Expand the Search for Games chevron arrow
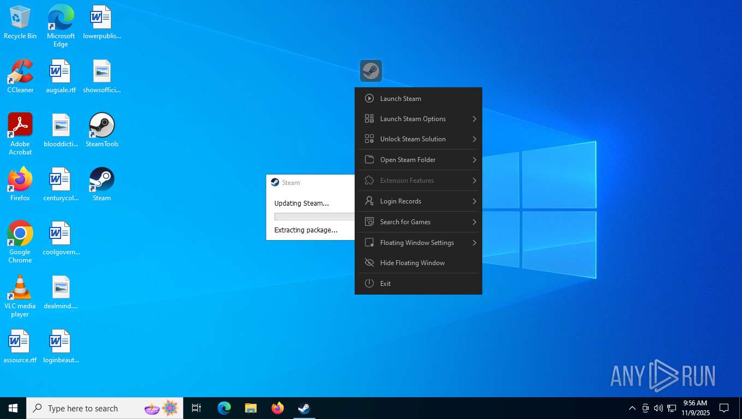The height and width of the screenshot is (419, 742). [474, 222]
